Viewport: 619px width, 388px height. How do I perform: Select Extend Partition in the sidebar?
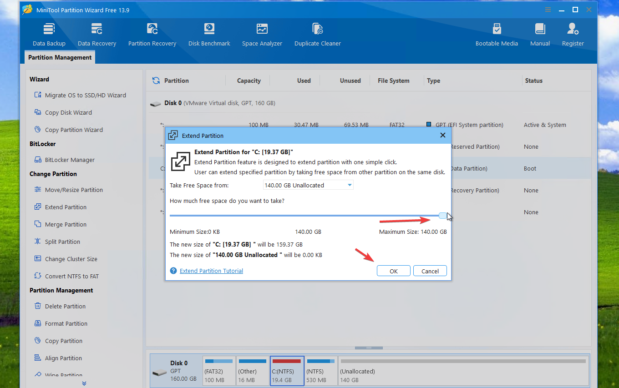(60, 207)
